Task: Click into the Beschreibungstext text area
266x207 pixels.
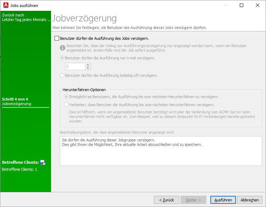Action: click(x=161, y=151)
